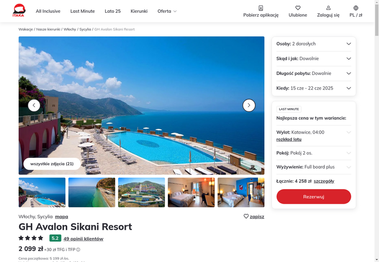379x262 pixels.
Task: Open the Last Minute menu item
Action: [82, 11]
